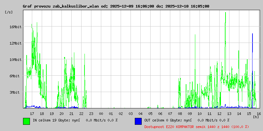263x131 pixels.
Task: Click the 23 hour axis label
Action: coord(91,114)
